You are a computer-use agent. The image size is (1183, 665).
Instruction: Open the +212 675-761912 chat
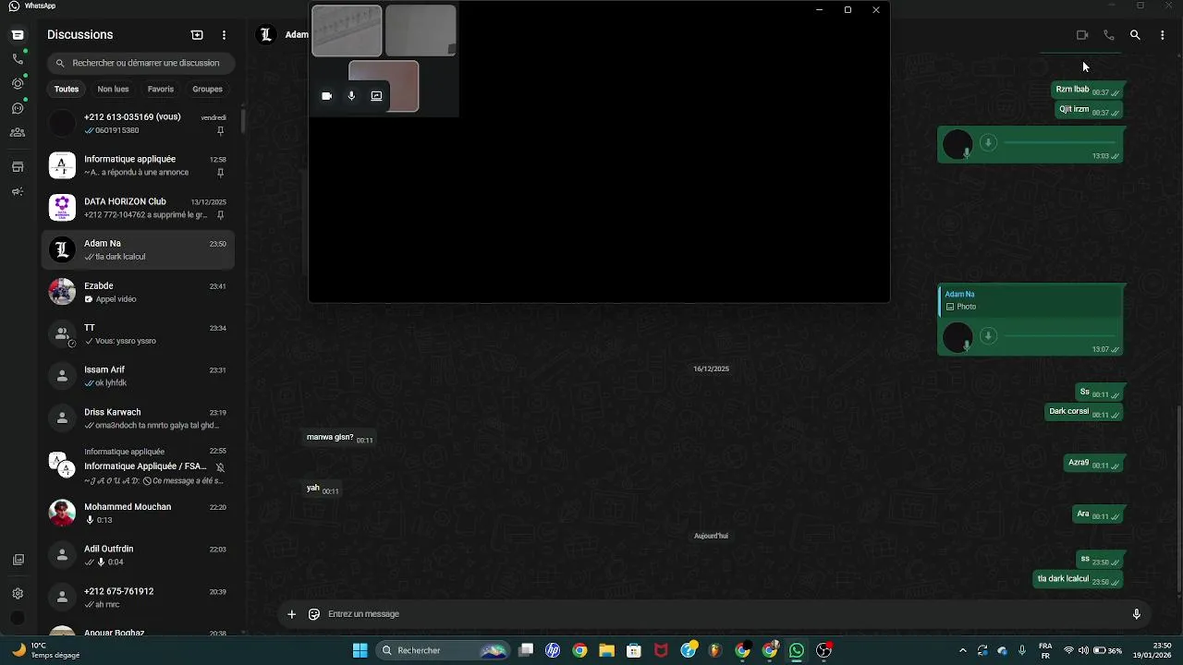[138, 598]
